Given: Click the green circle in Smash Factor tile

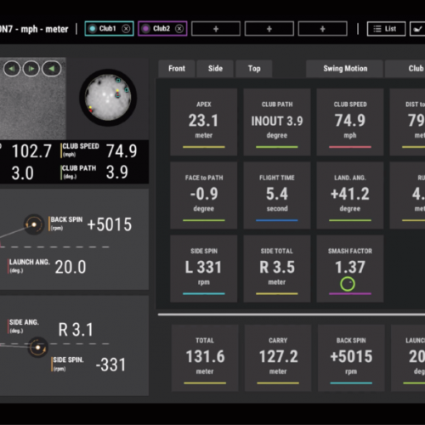Looking at the screenshot, I should point(348,284).
